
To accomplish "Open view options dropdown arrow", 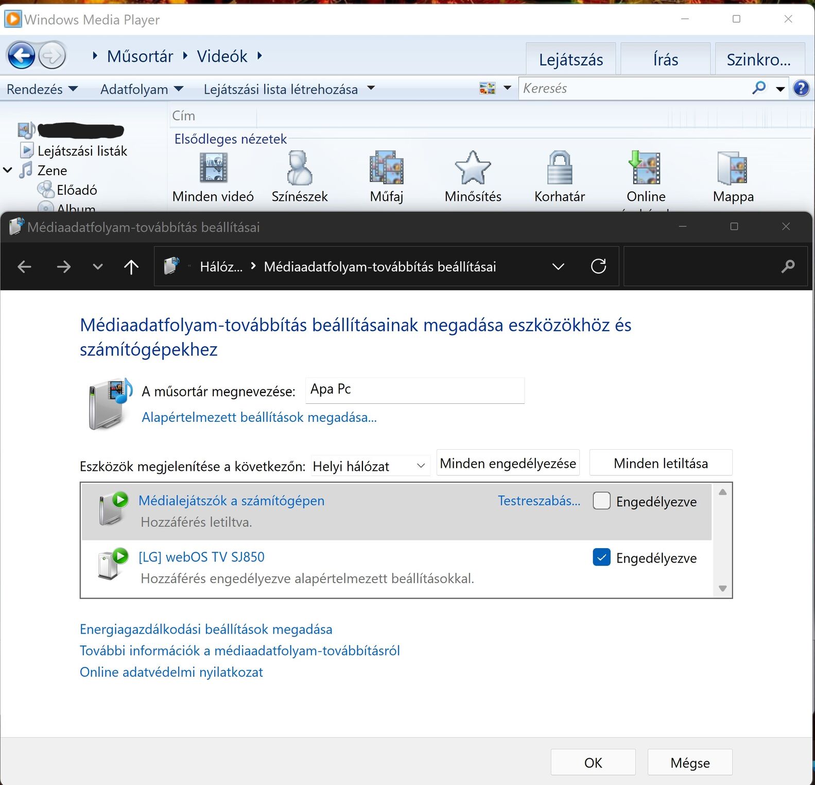I will point(507,88).
